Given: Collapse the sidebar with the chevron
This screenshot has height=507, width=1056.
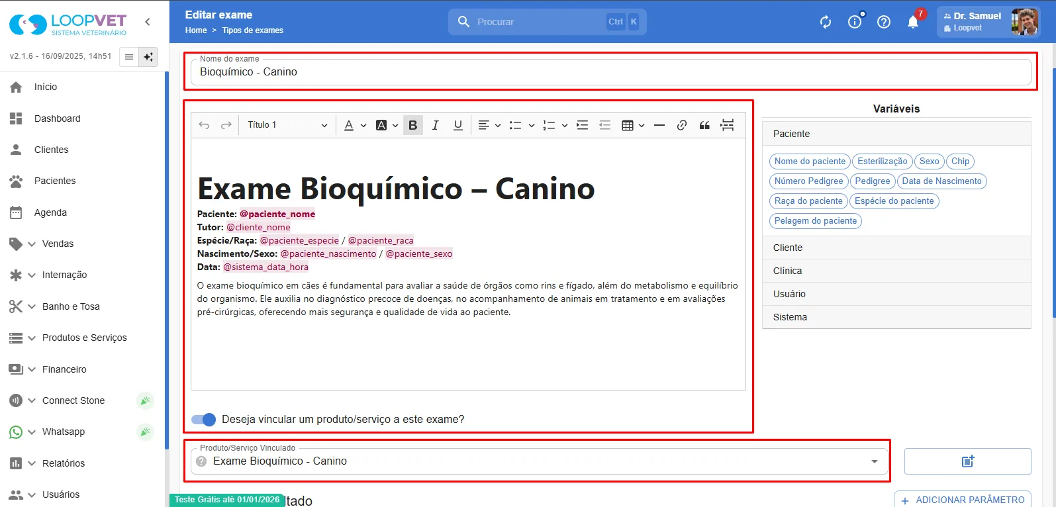Looking at the screenshot, I should [148, 22].
